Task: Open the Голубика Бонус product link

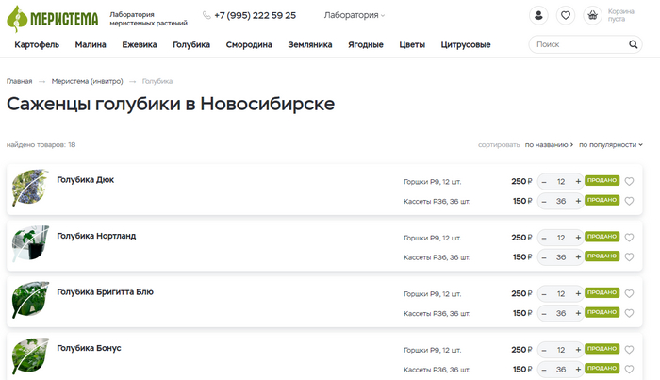Action: click(x=89, y=348)
